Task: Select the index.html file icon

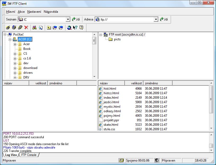Action: (x=101, y=98)
